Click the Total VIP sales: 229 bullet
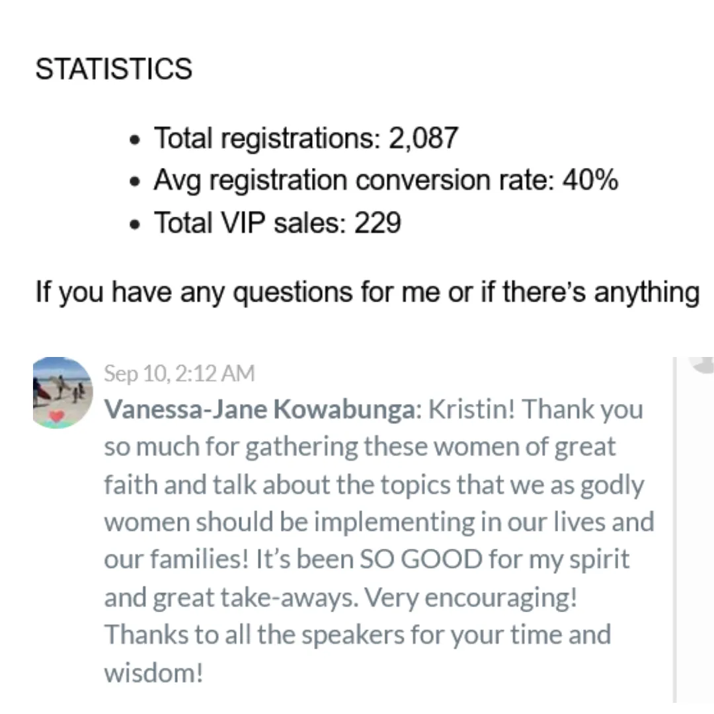Image resolution: width=714 pixels, height=714 pixels. (277, 223)
